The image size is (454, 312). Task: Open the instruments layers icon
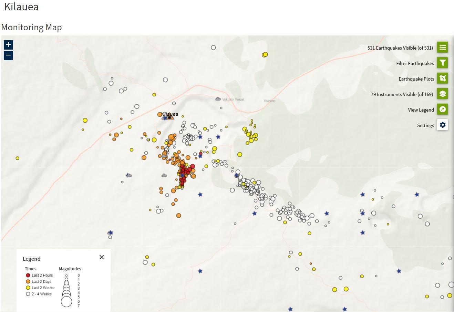pyautogui.click(x=442, y=94)
